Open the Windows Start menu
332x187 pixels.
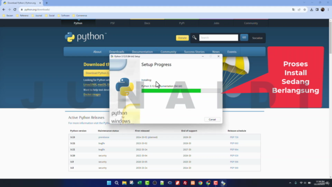(x=109, y=183)
